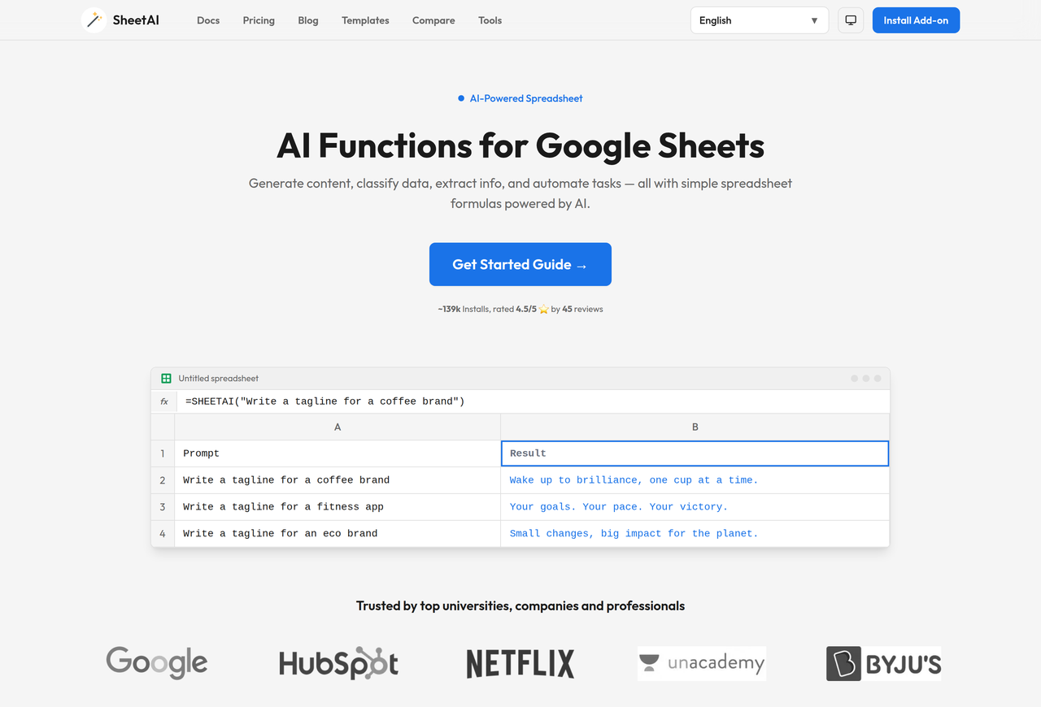Select column A header
Image resolution: width=1041 pixels, height=707 pixels.
click(338, 427)
